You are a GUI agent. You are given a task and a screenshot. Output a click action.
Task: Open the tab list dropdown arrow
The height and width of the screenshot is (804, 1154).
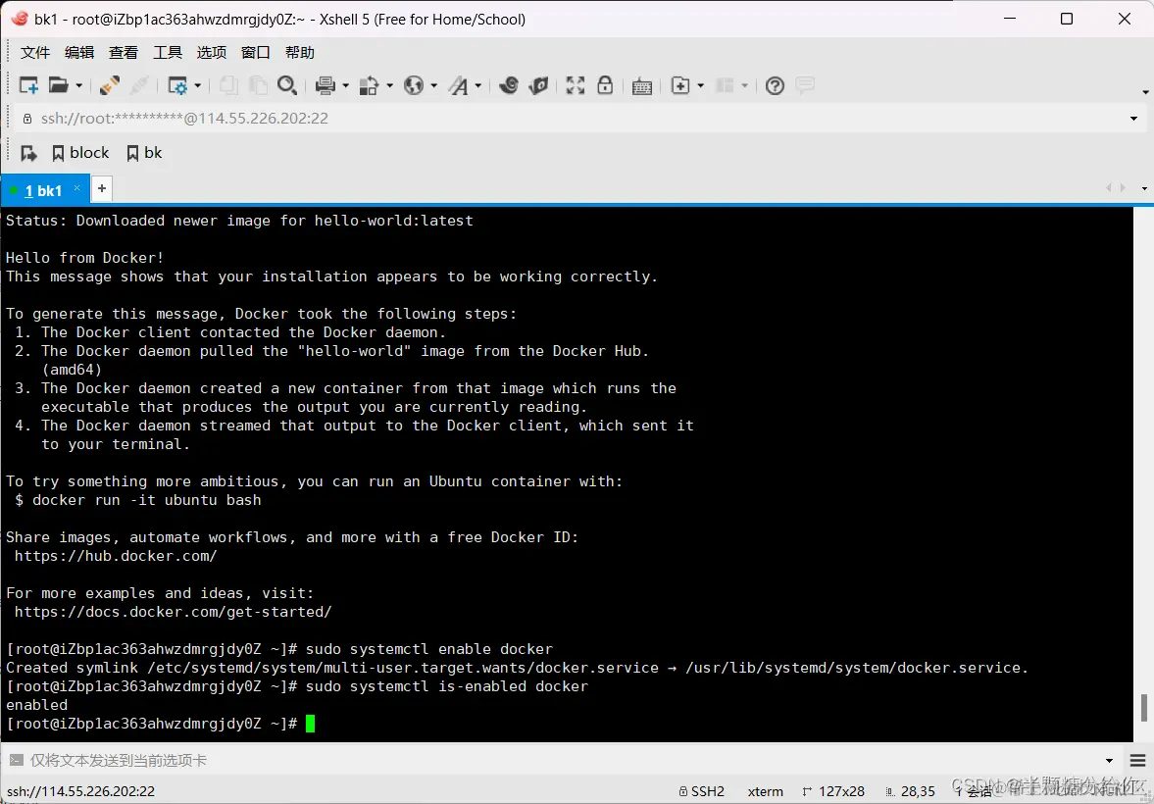pos(1144,188)
